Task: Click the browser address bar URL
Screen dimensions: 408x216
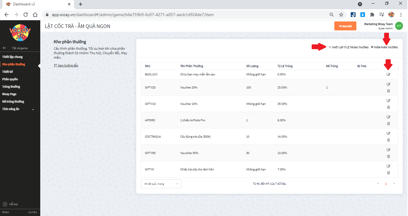Action: click(x=133, y=15)
